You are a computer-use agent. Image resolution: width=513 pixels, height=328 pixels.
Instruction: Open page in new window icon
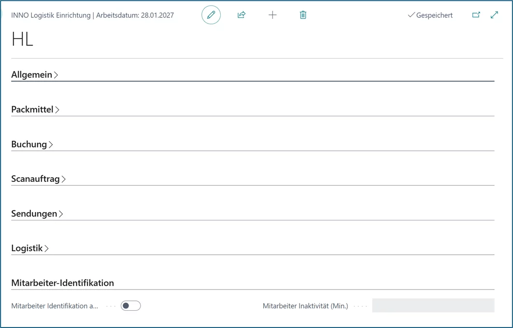476,15
